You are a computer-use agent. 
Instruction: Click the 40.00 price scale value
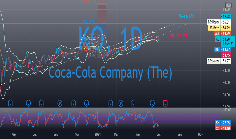click(226, 83)
